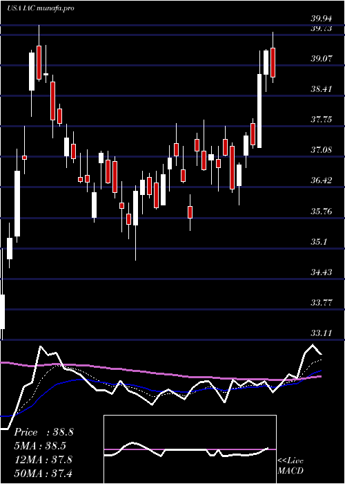Click the 12MA : 37.8 readout
Screen dimensions: 345x484
43,459
